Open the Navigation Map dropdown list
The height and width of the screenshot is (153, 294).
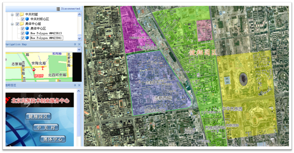point(79,49)
